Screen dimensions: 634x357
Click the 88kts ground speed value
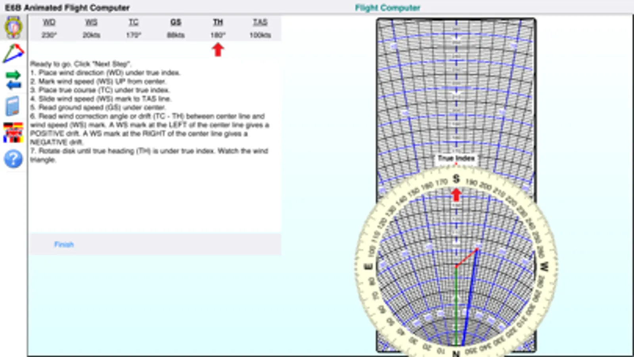176,35
